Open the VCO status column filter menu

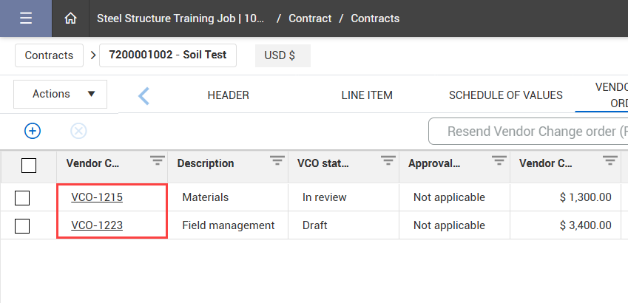(x=388, y=161)
